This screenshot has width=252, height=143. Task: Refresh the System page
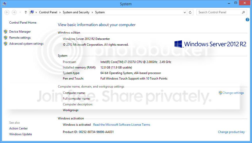(x=190, y=12)
